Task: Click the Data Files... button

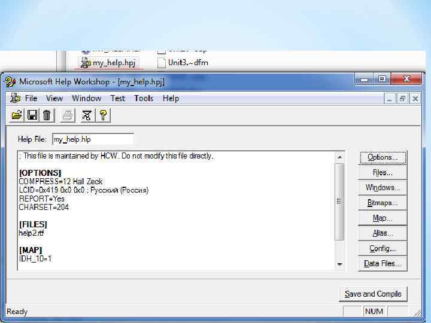Action: coord(383,264)
